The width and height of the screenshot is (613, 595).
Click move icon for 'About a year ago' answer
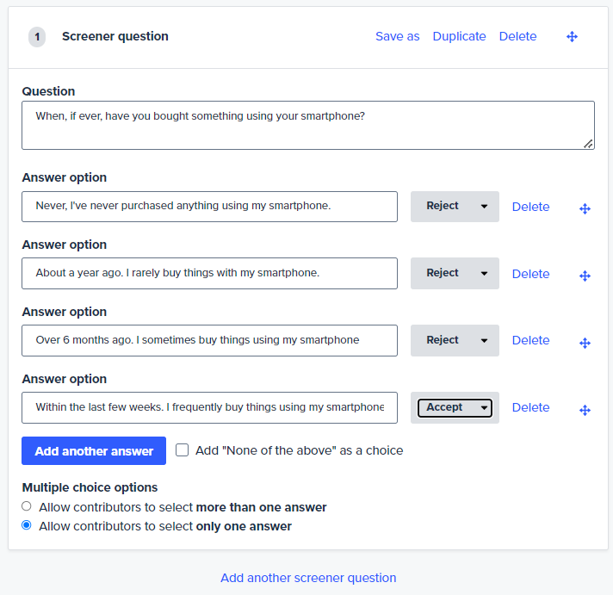point(585,276)
